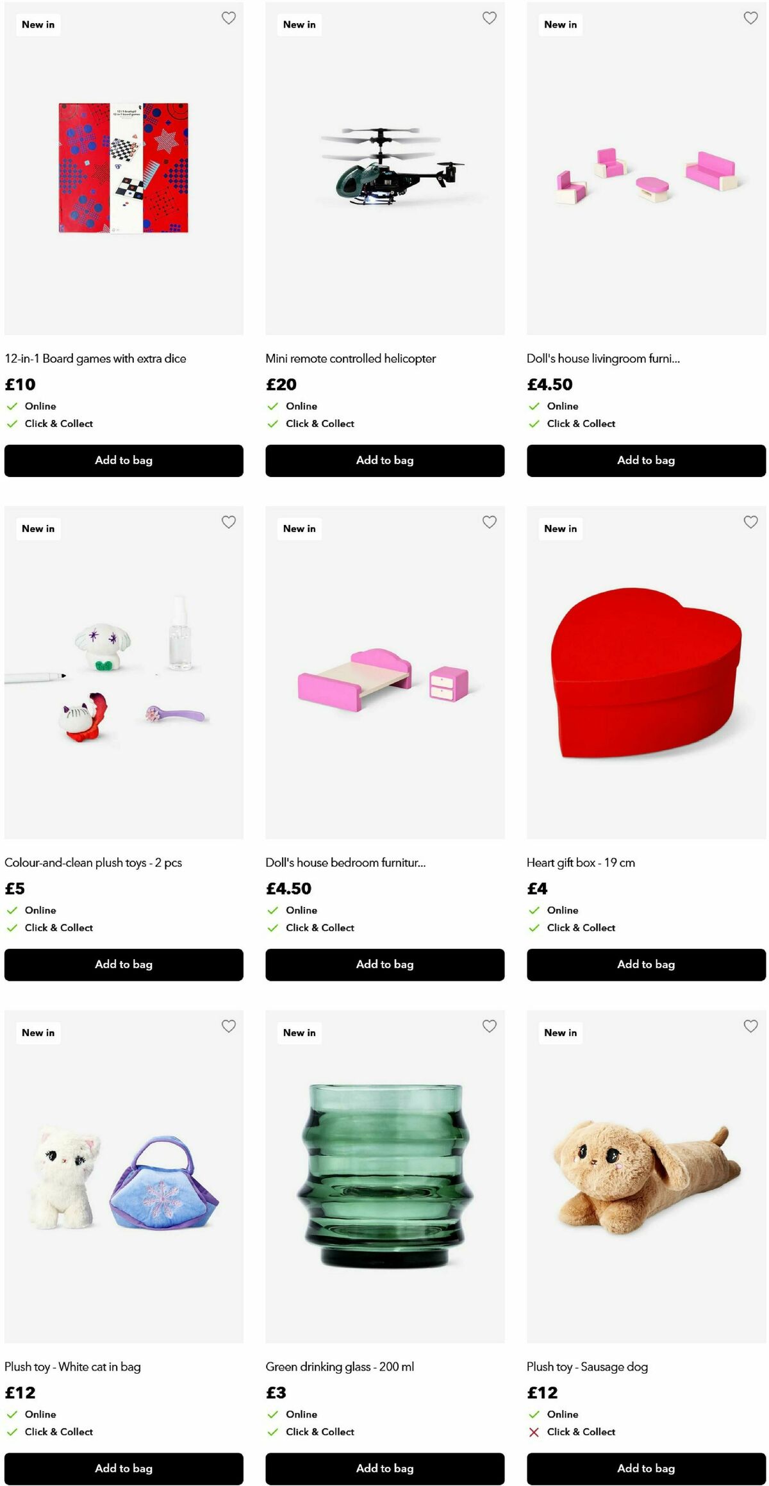This screenshot has height=1486, width=769.
Task: Open the Mini remote controlled helicopter title link
Action: click(x=351, y=358)
